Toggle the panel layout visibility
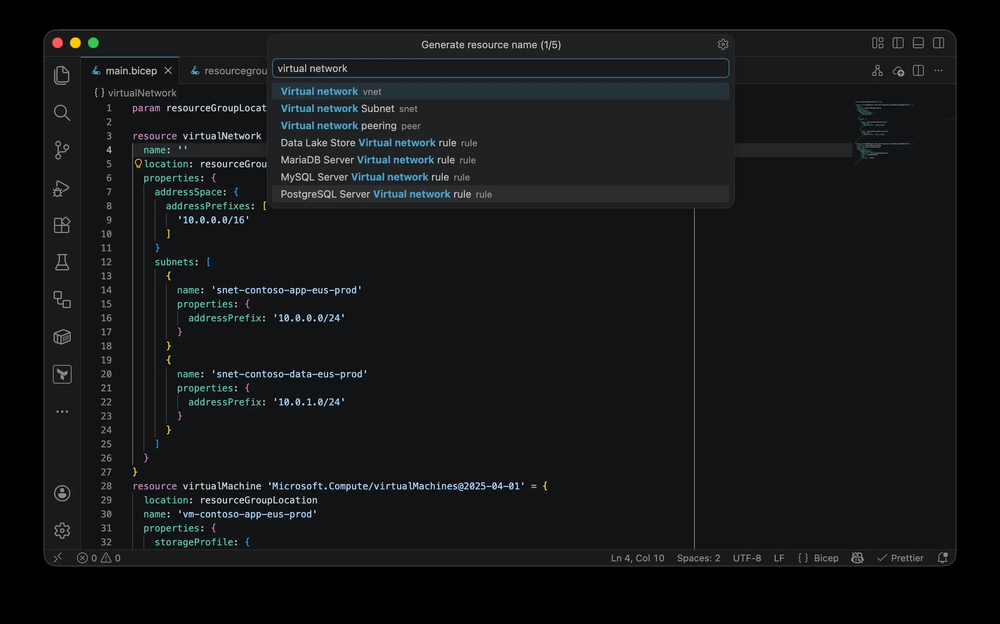Image resolution: width=1000 pixels, height=624 pixels. (x=918, y=42)
